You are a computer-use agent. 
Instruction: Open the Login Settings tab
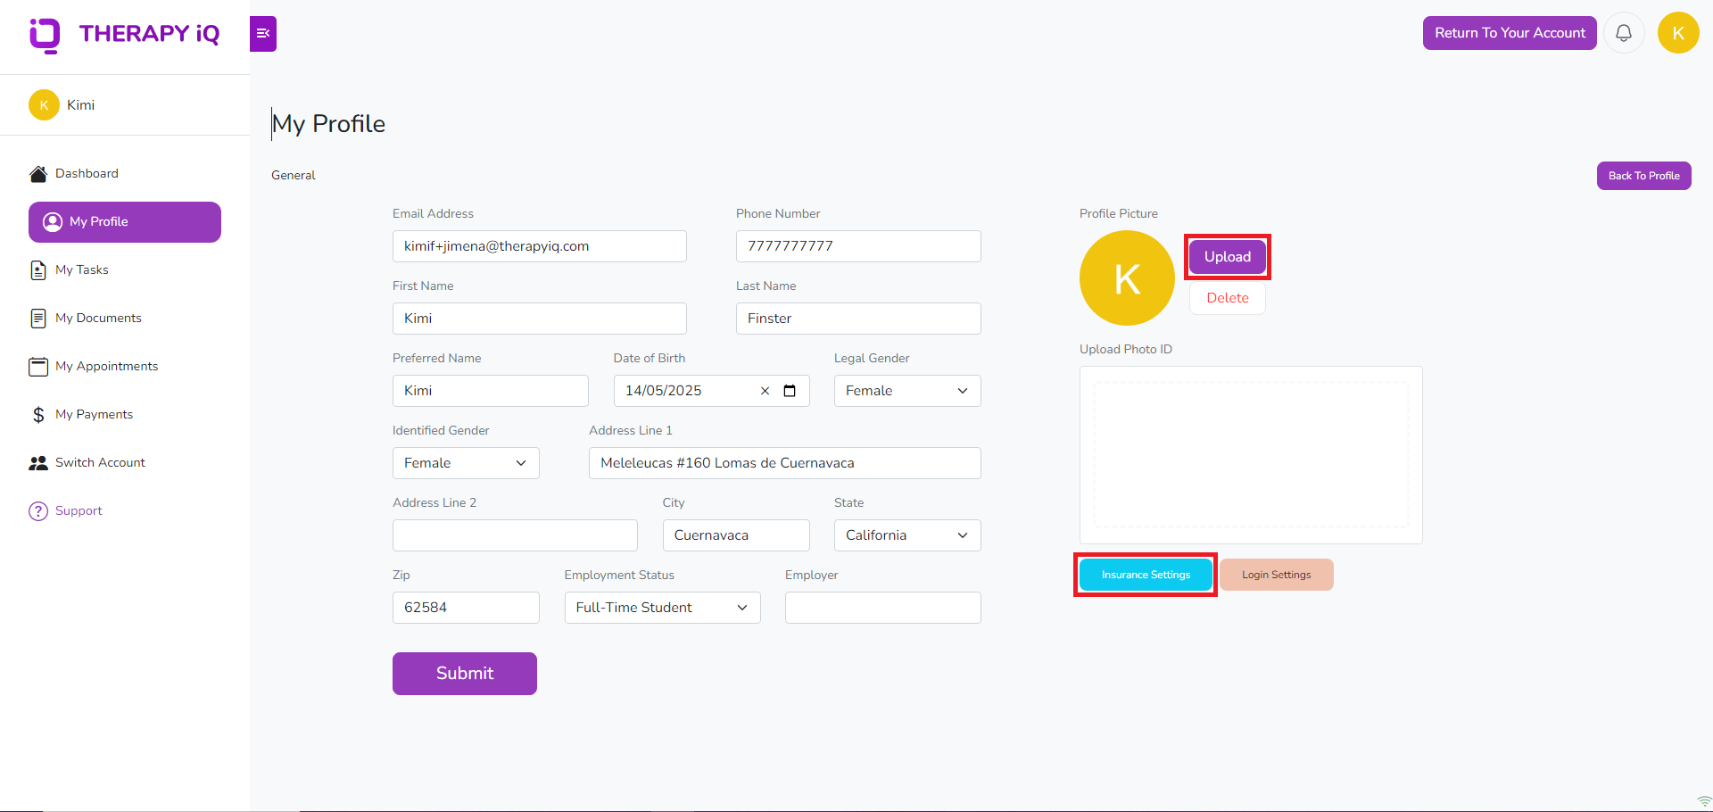point(1277,574)
